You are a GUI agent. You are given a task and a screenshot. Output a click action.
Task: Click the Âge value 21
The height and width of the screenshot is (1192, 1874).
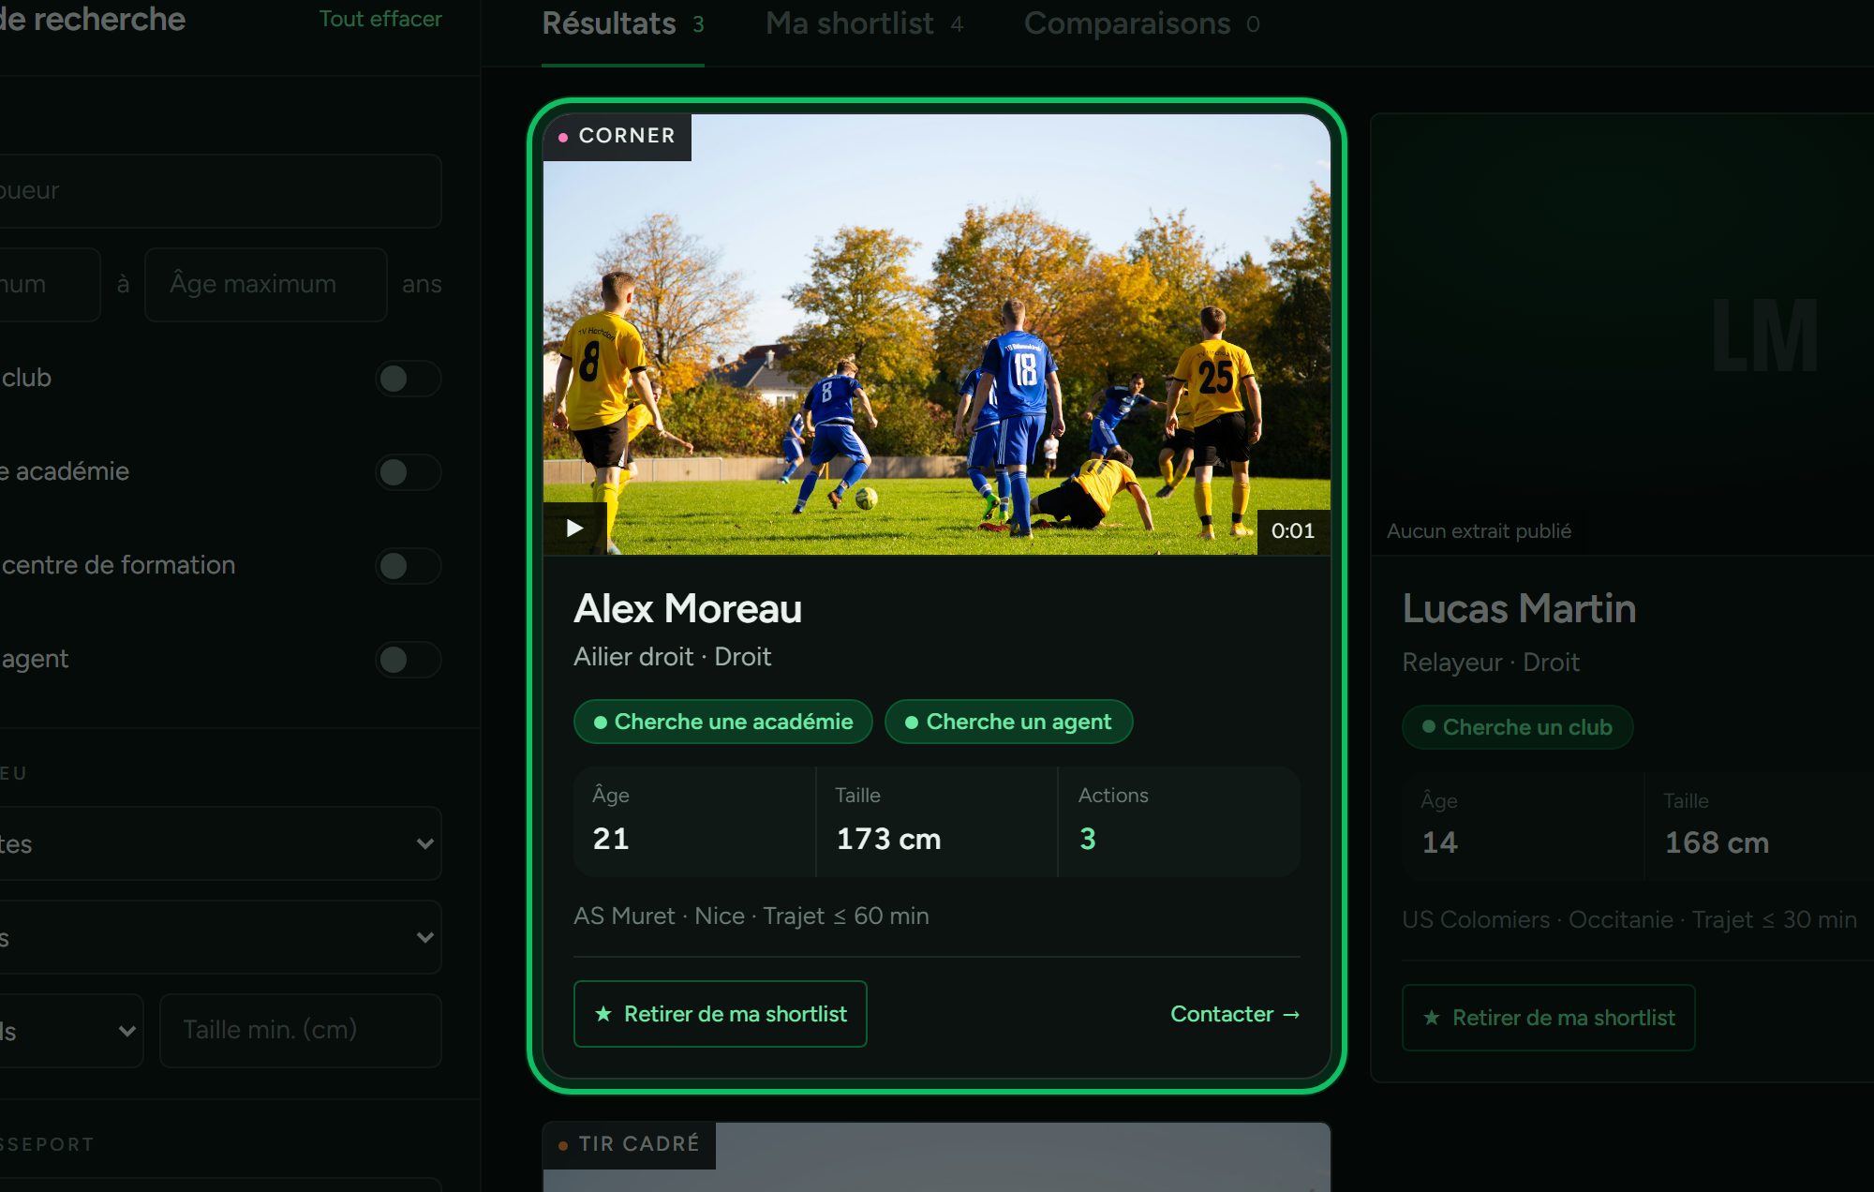[611, 839]
